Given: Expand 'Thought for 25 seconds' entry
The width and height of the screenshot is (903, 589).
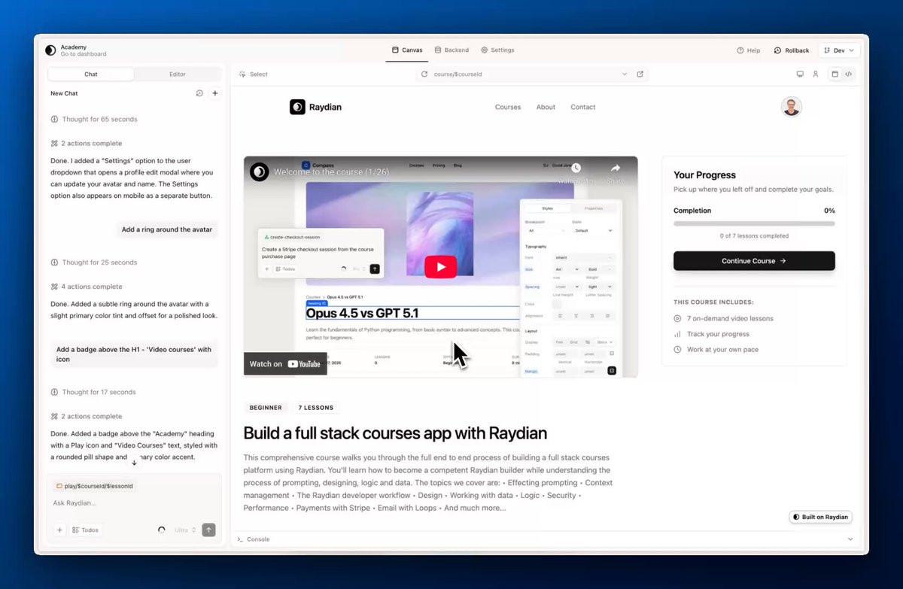Looking at the screenshot, I should [94, 263].
